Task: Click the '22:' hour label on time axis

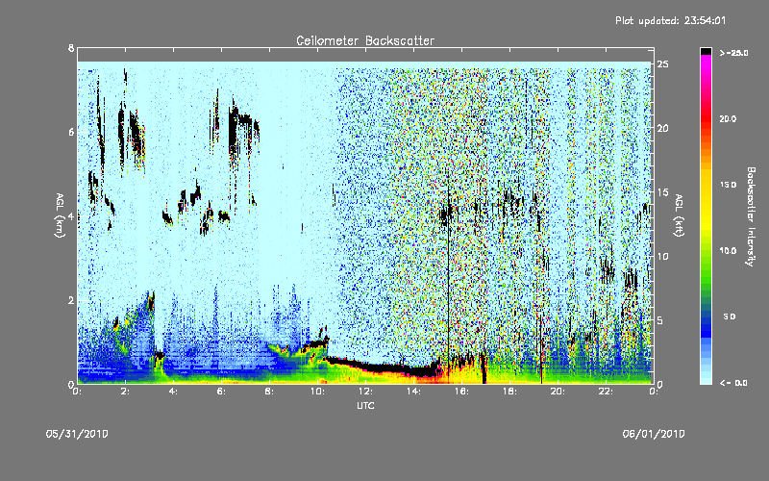Action: pyautogui.click(x=606, y=392)
